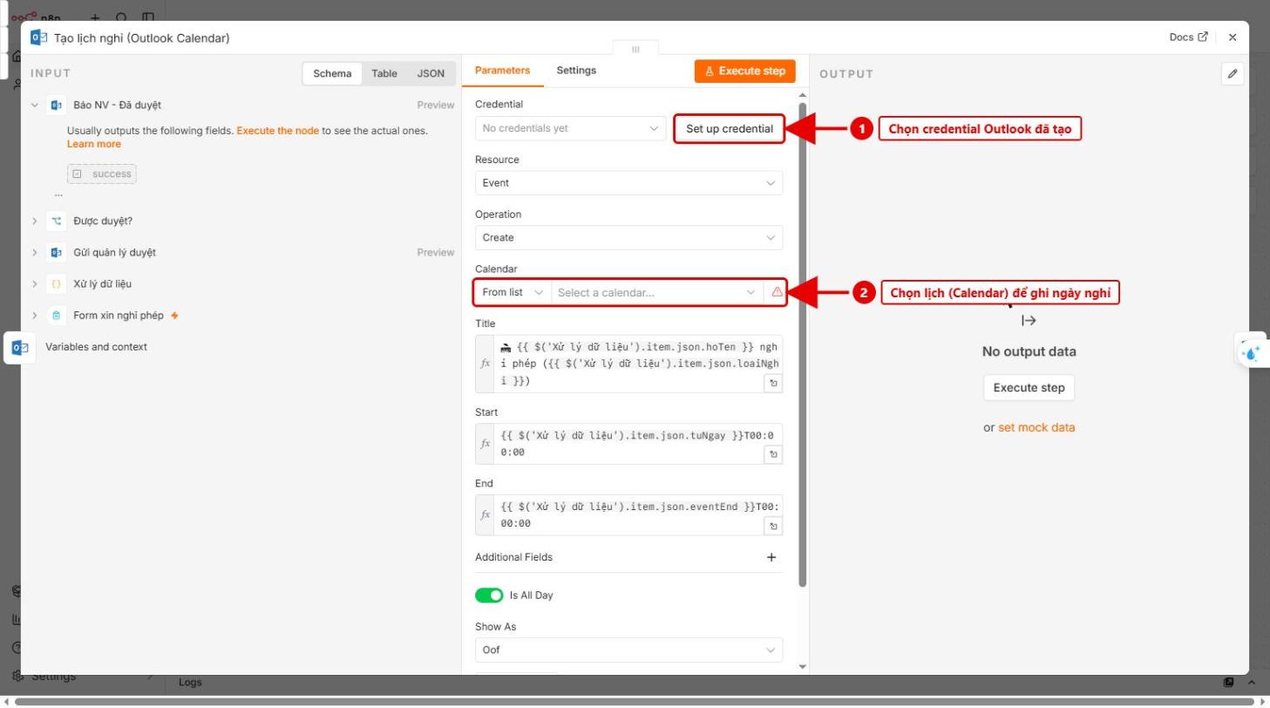Click the Outlook icon beside Variables and context
Viewport: 1270px width, 708px height.
point(20,347)
